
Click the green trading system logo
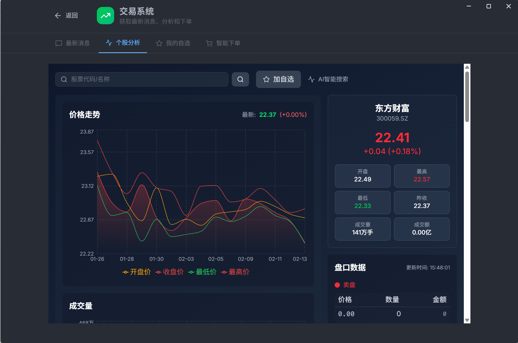click(106, 16)
